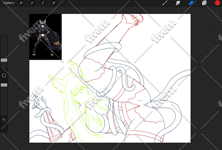Activate the Selection tool

coord(43,3)
